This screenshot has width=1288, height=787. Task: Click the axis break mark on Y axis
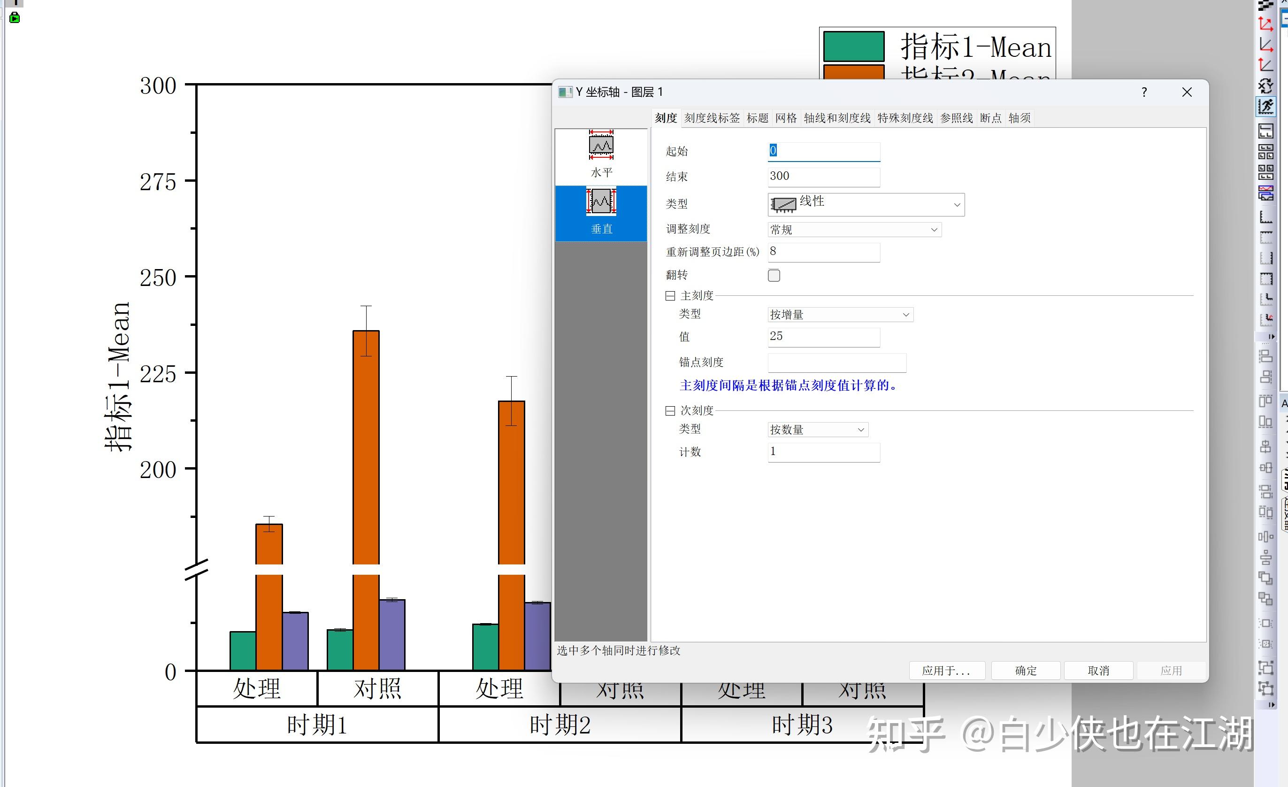[197, 570]
